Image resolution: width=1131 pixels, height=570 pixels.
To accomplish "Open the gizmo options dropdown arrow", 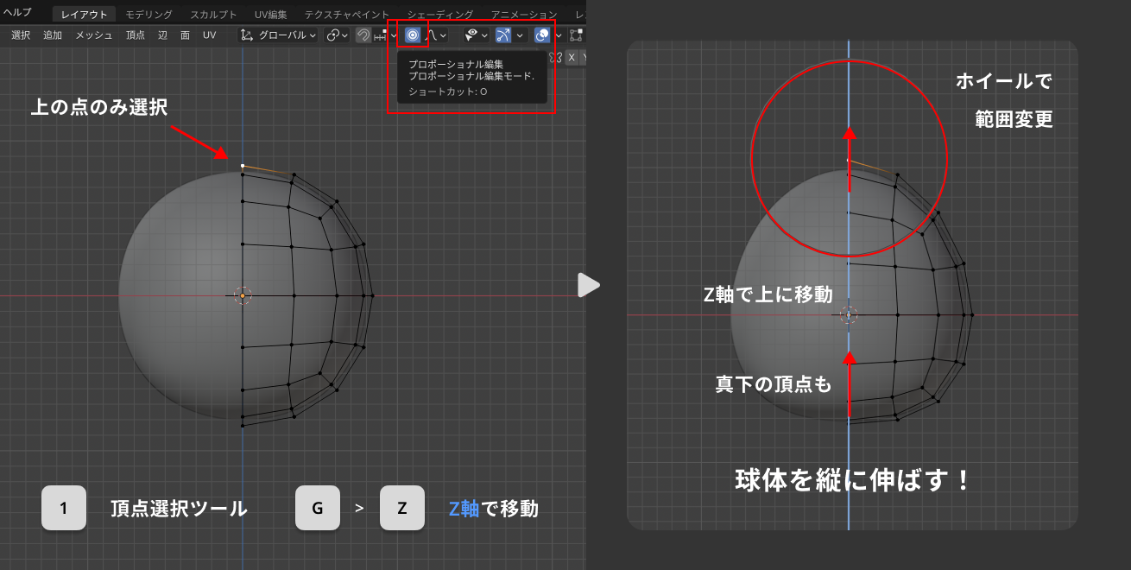I will tap(520, 35).
